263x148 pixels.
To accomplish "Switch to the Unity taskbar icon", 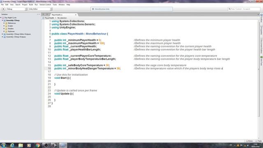I will [x=55, y=145].
